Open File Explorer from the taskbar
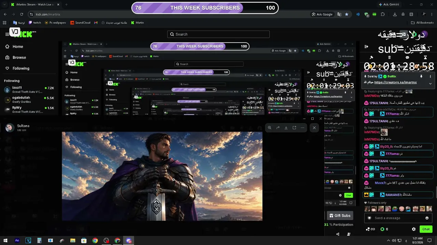437x245 pixels. tap(73, 241)
